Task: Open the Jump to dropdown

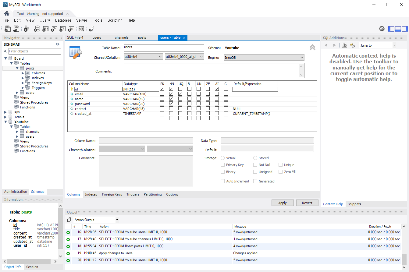Action: (x=377, y=45)
